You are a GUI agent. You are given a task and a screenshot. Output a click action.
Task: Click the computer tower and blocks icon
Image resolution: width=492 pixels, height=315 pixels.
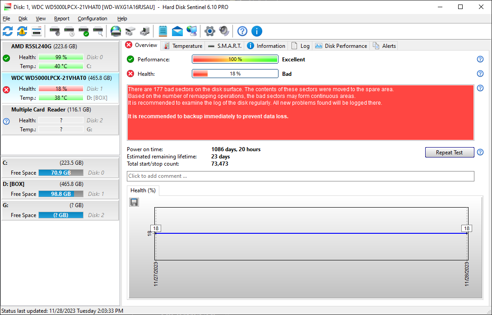(144, 31)
